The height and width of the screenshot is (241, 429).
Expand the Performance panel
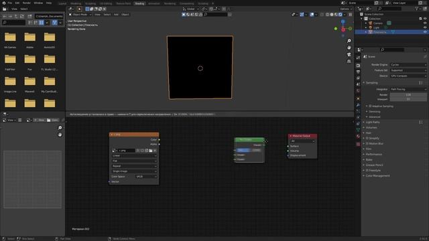[373, 155]
